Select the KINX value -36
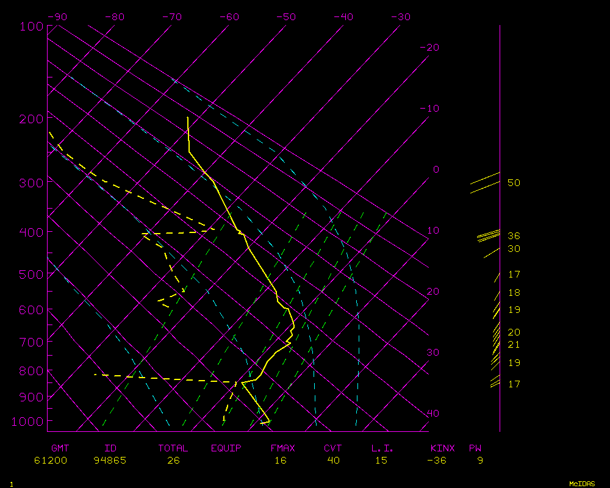The width and height of the screenshot is (610, 488). pos(438,461)
